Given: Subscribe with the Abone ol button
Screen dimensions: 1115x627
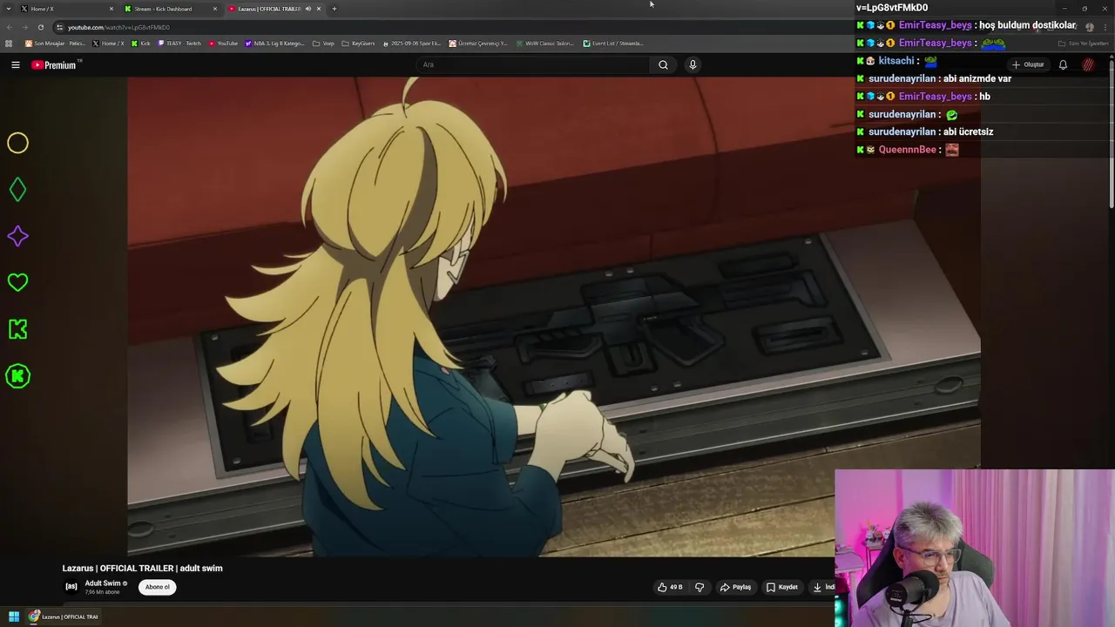Looking at the screenshot, I should (158, 587).
